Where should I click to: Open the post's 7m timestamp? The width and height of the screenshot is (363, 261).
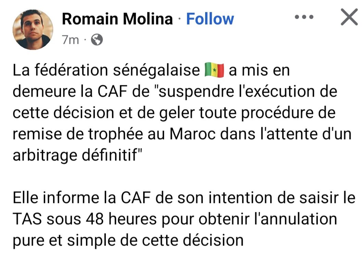click(x=70, y=40)
